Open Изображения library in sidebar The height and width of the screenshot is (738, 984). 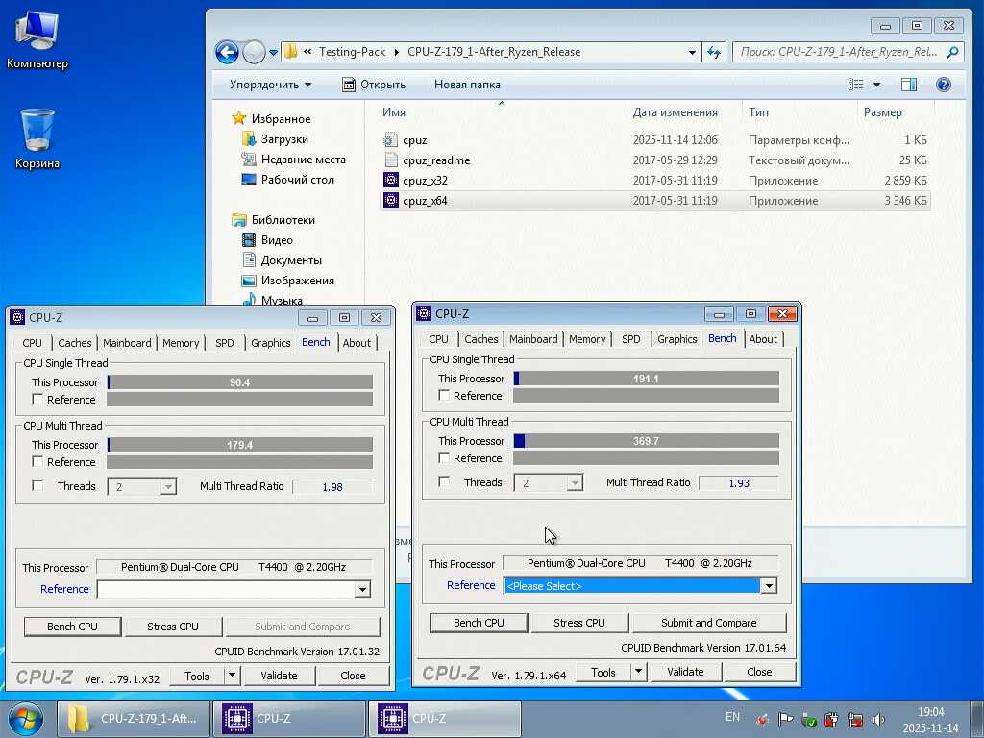click(298, 280)
